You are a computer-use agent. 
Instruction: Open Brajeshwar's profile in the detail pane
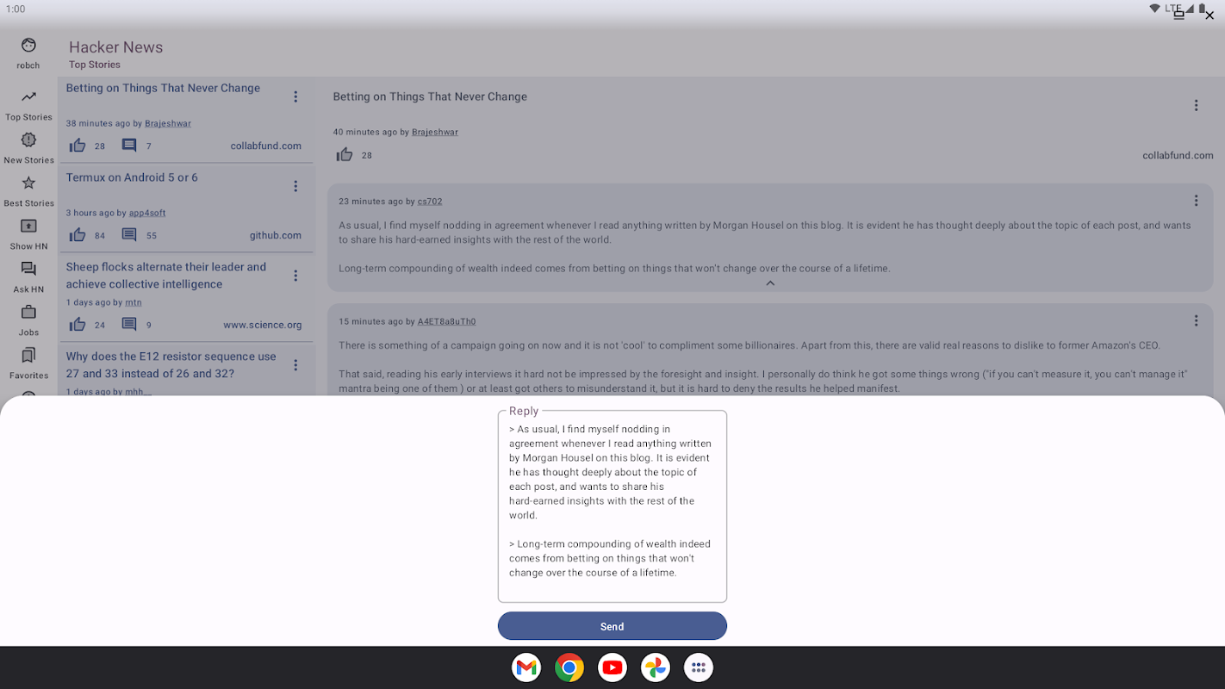click(435, 132)
